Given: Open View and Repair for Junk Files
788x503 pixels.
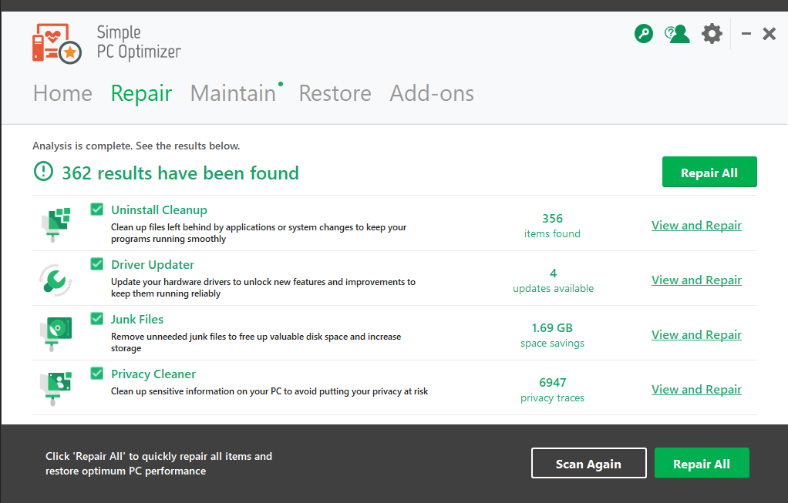Looking at the screenshot, I should tap(696, 334).
